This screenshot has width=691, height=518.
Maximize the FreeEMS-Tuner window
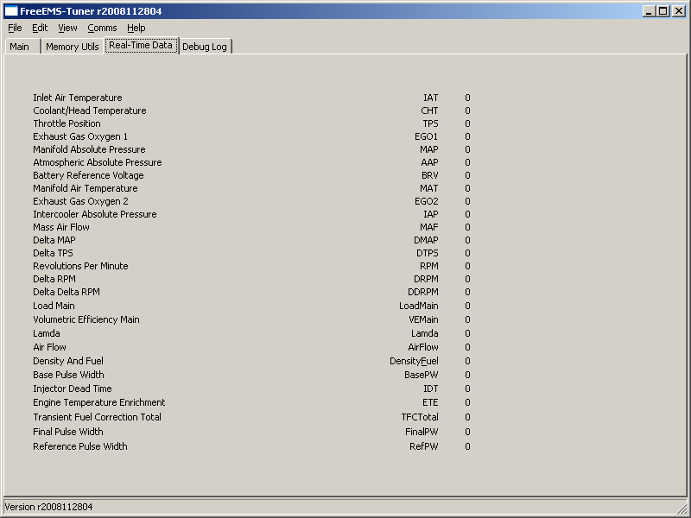662,11
